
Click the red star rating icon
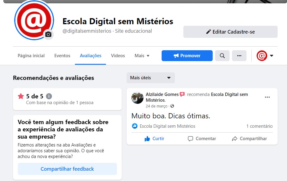21,96
